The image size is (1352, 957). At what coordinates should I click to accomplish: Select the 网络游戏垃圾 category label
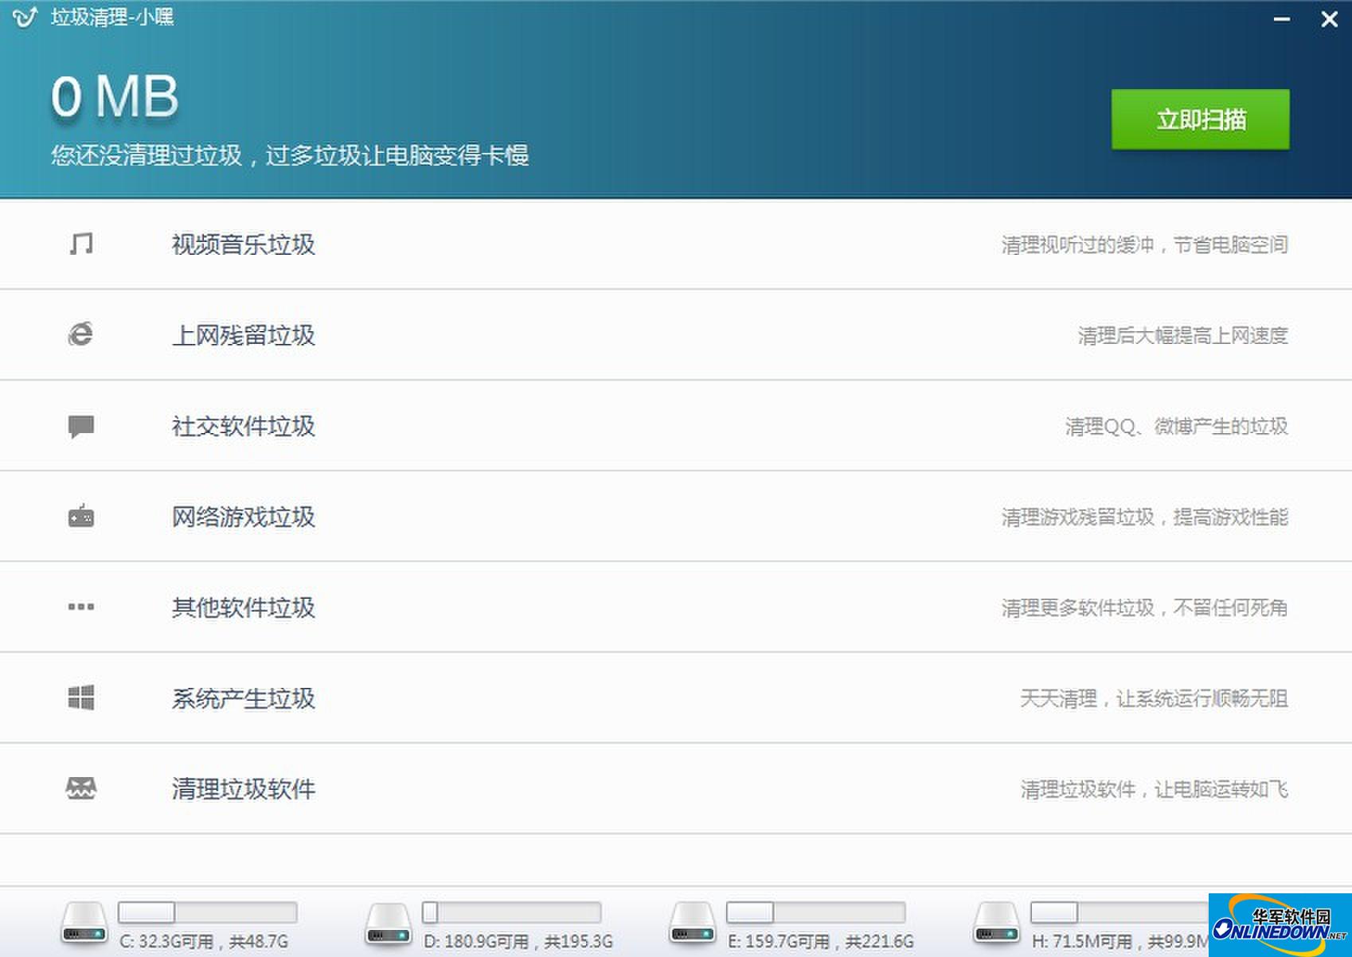pos(244,517)
